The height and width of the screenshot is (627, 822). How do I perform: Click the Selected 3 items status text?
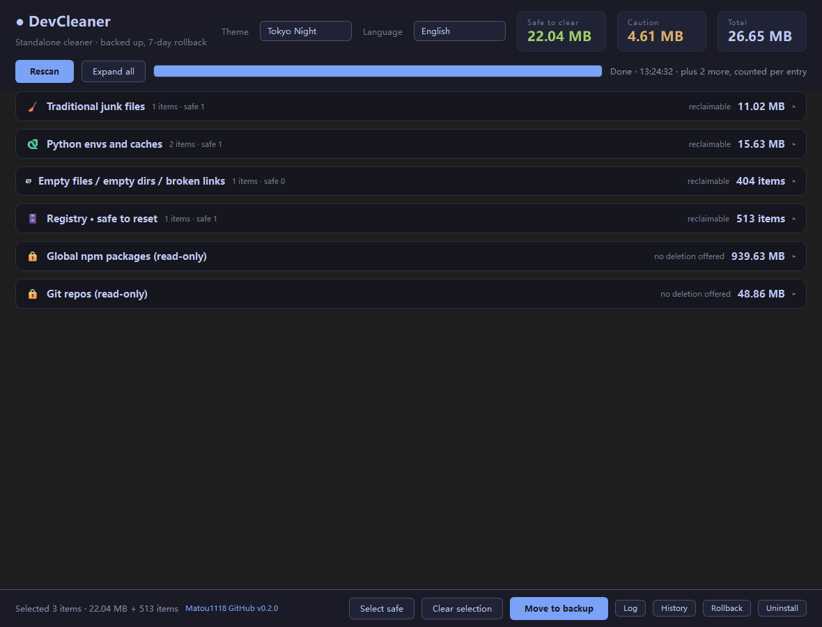(x=96, y=609)
